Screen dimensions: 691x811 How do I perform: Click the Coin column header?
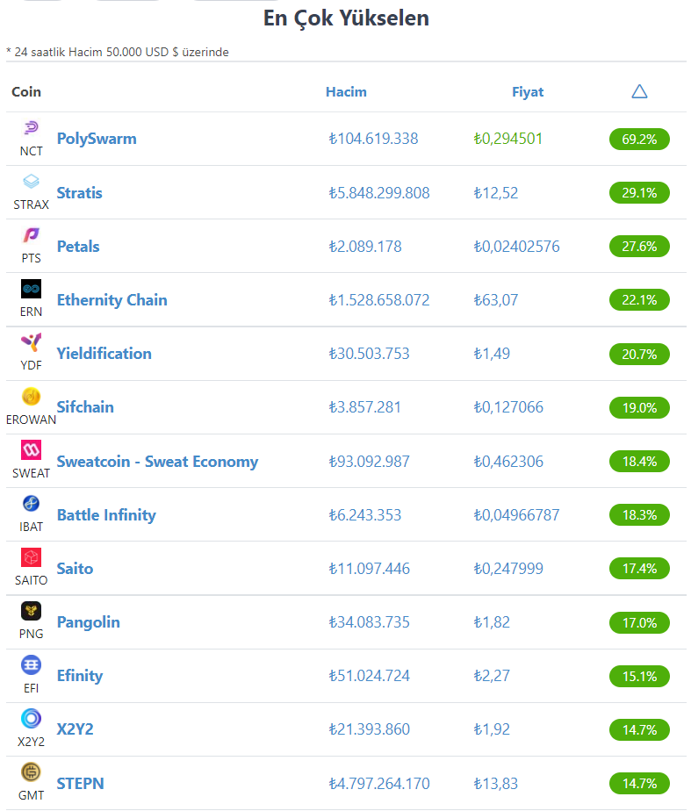coord(26,91)
